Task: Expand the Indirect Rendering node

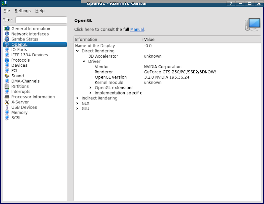Action: pos(78,98)
